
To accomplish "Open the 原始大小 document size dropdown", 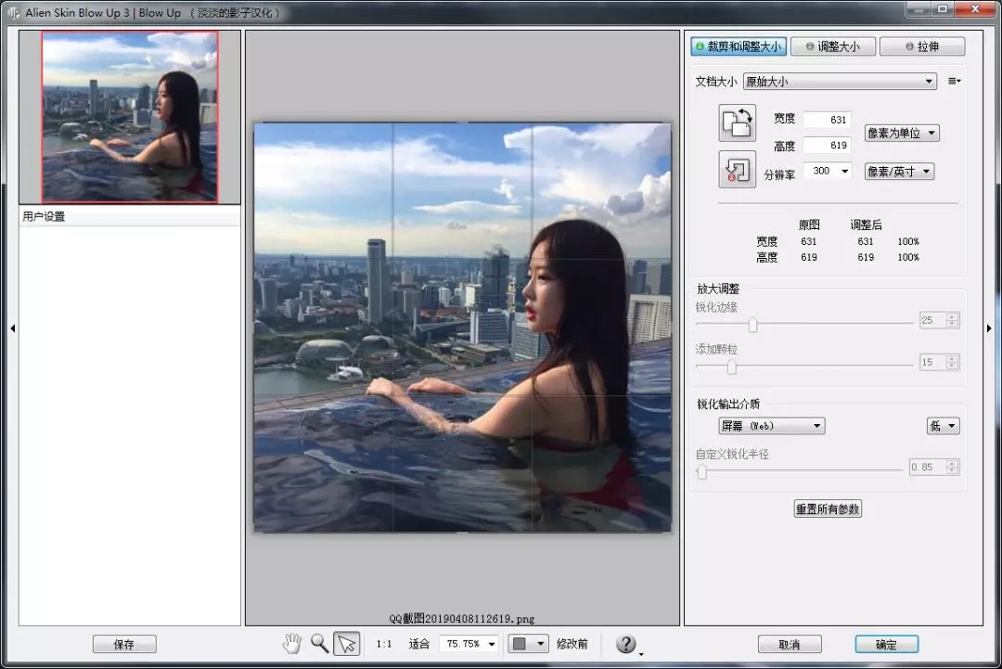I will tap(840, 82).
